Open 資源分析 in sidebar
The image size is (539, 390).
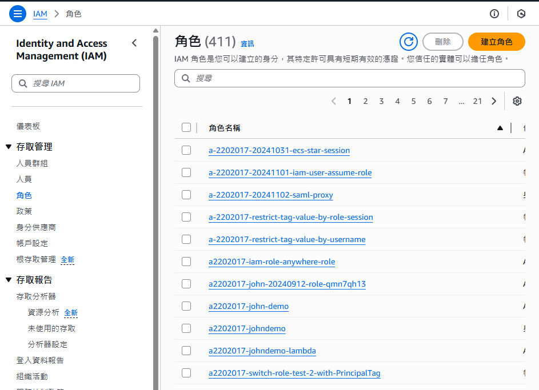[x=43, y=312]
